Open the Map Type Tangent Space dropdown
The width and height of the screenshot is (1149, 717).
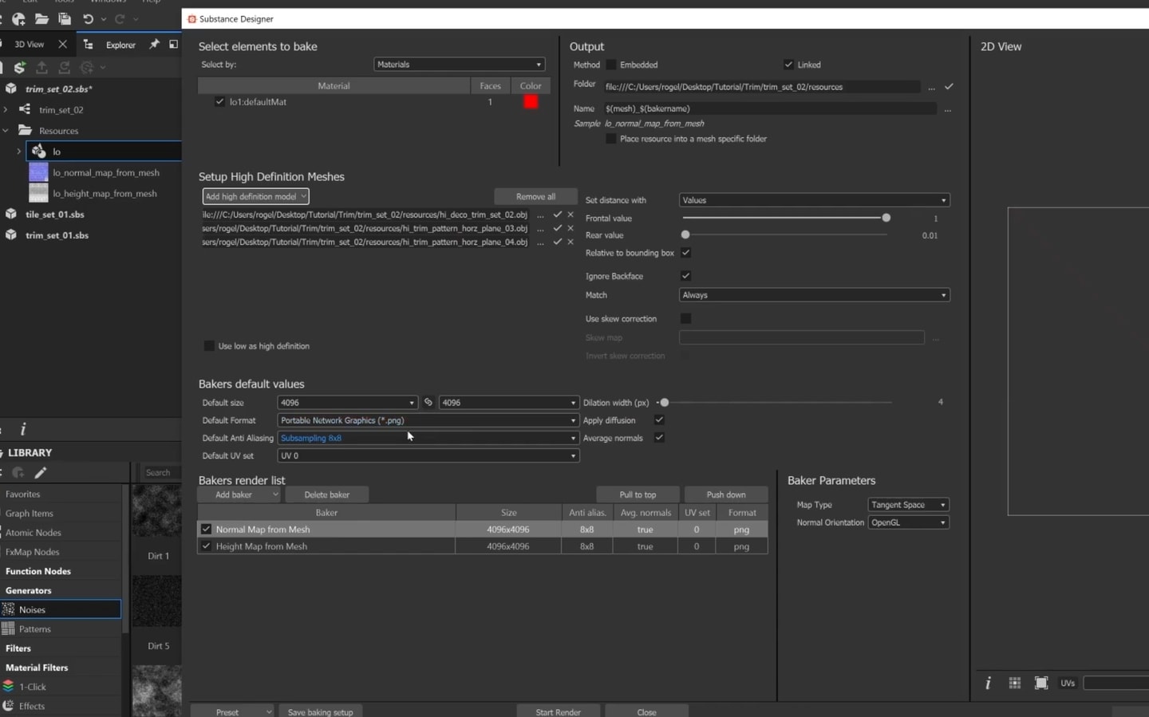[x=908, y=505]
